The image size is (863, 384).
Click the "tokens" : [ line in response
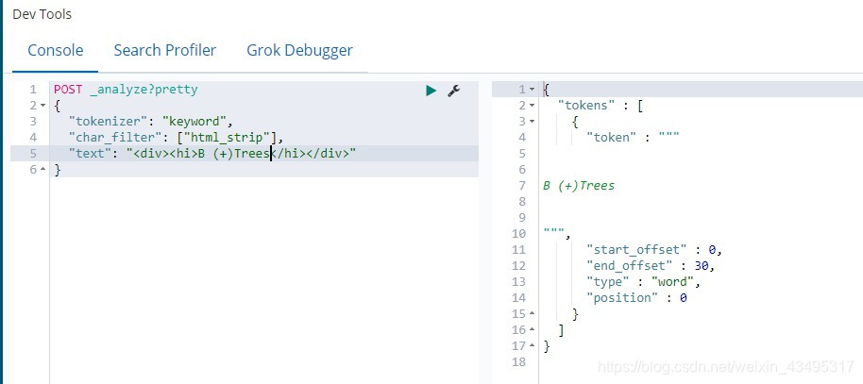coord(601,105)
